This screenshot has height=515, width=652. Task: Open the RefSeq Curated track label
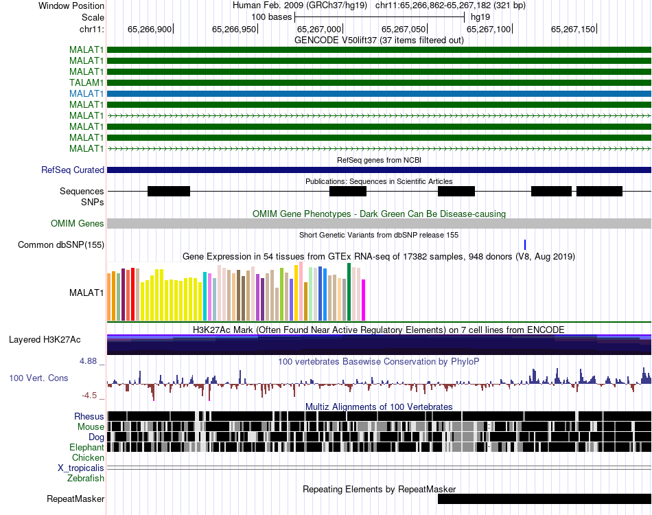(73, 170)
